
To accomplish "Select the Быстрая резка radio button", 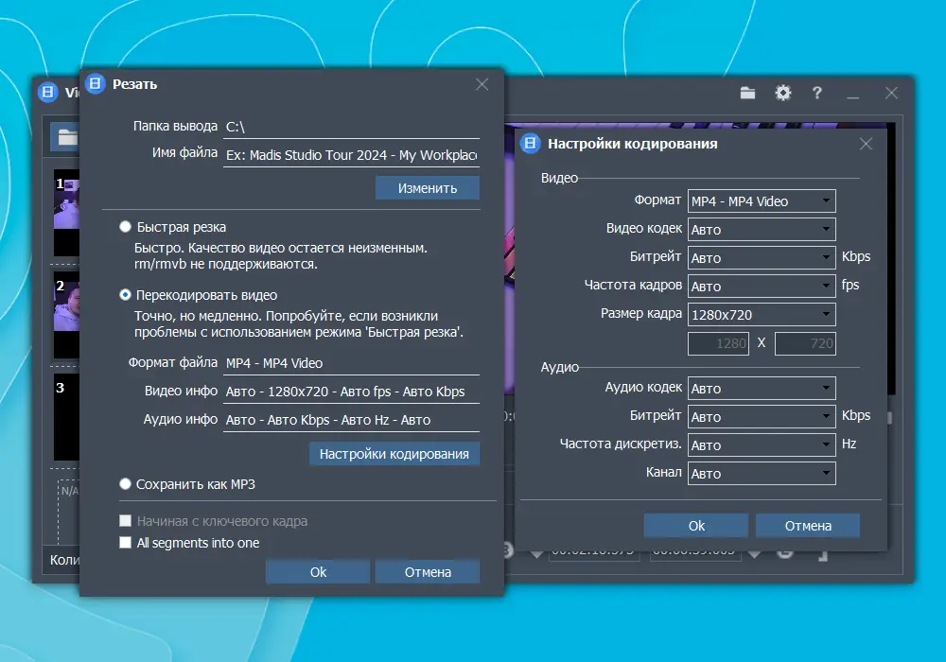I will [124, 226].
